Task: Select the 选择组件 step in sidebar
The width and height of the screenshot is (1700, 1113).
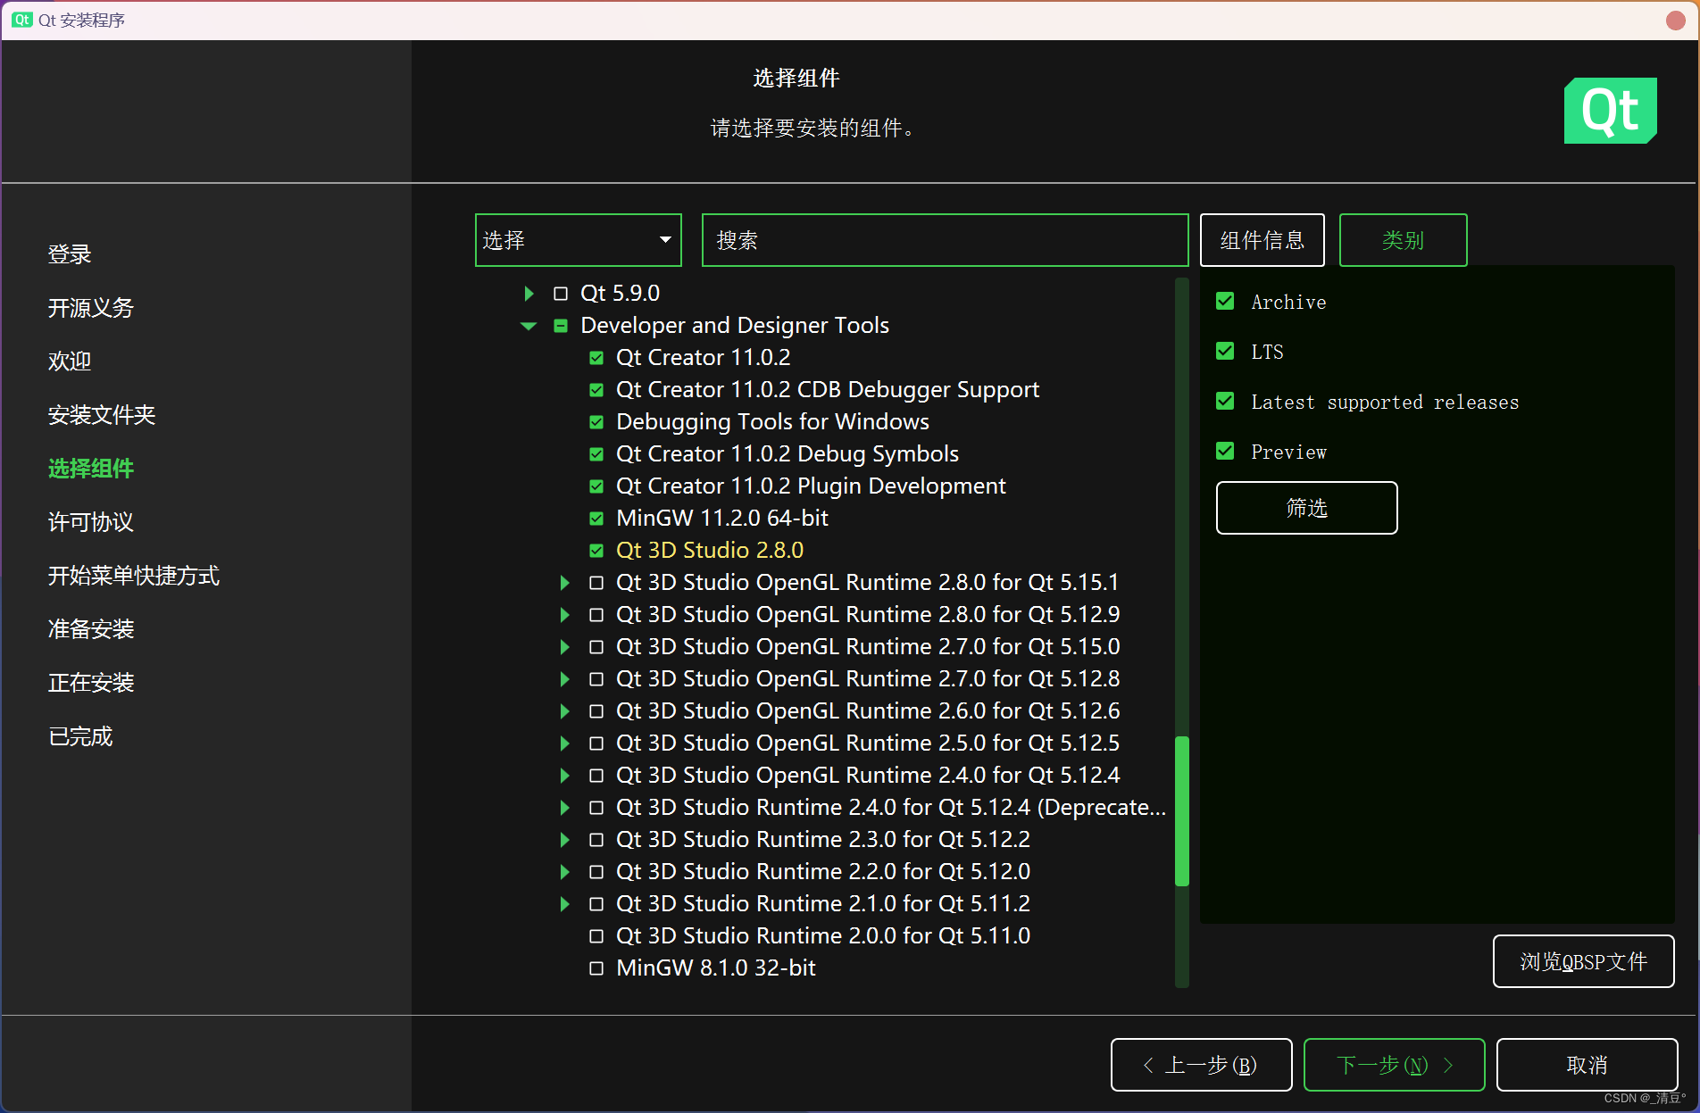Action: tap(91, 469)
